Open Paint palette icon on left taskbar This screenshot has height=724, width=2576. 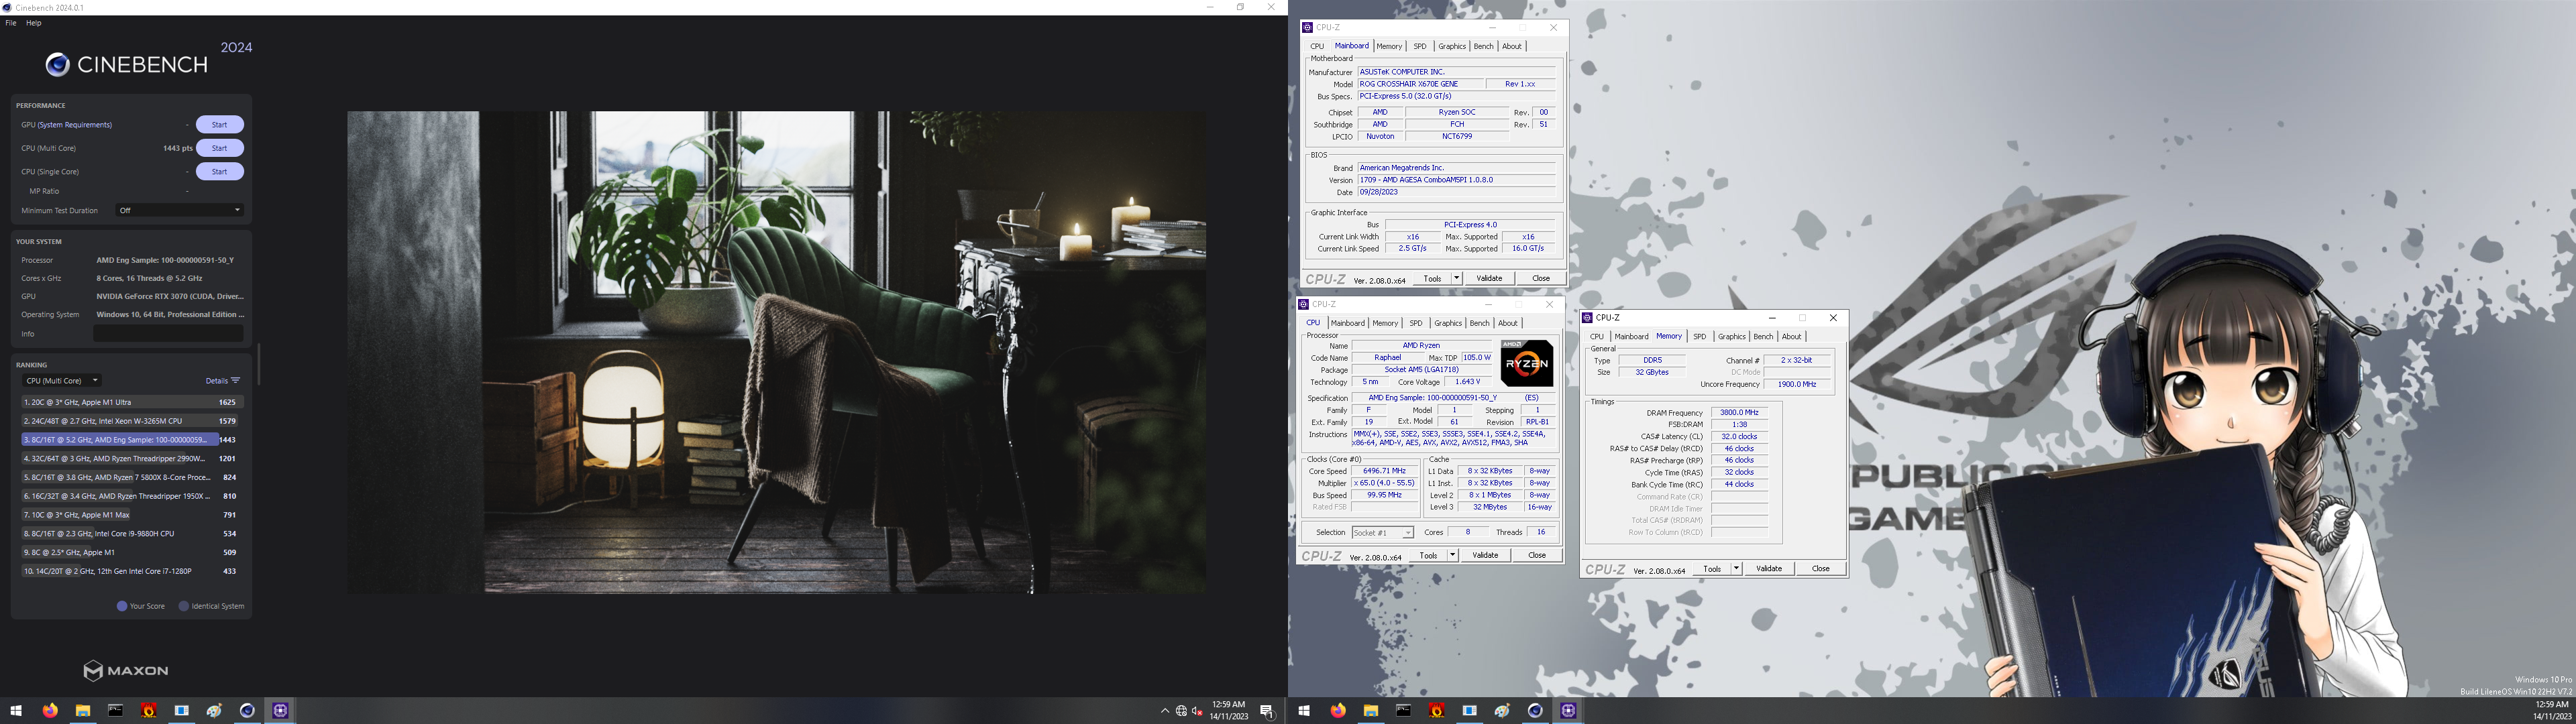tap(214, 711)
